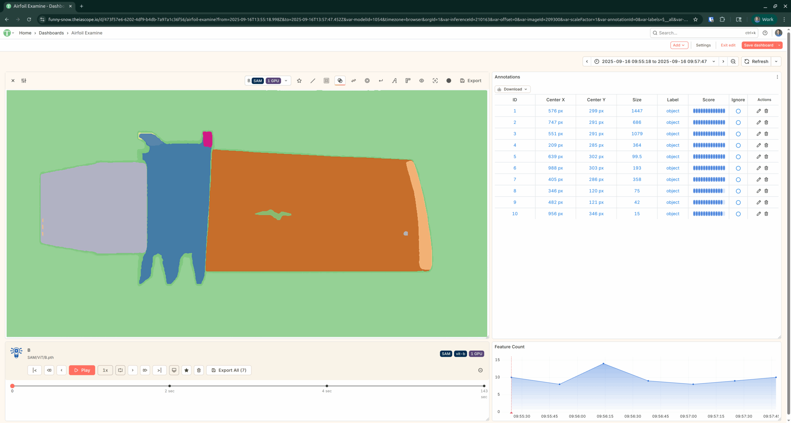791x423 pixels.
Task: Open the Dashboards breadcrumb
Action: point(51,33)
